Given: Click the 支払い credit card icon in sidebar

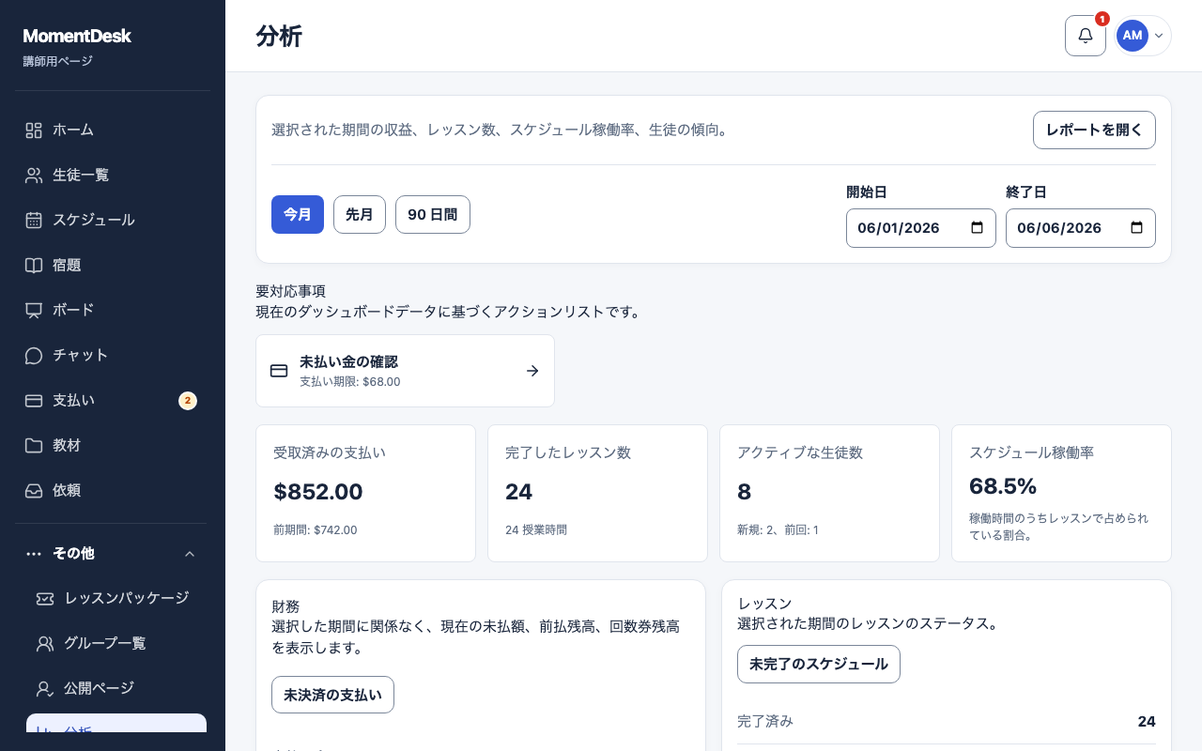Looking at the screenshot, I should (34, 401).
